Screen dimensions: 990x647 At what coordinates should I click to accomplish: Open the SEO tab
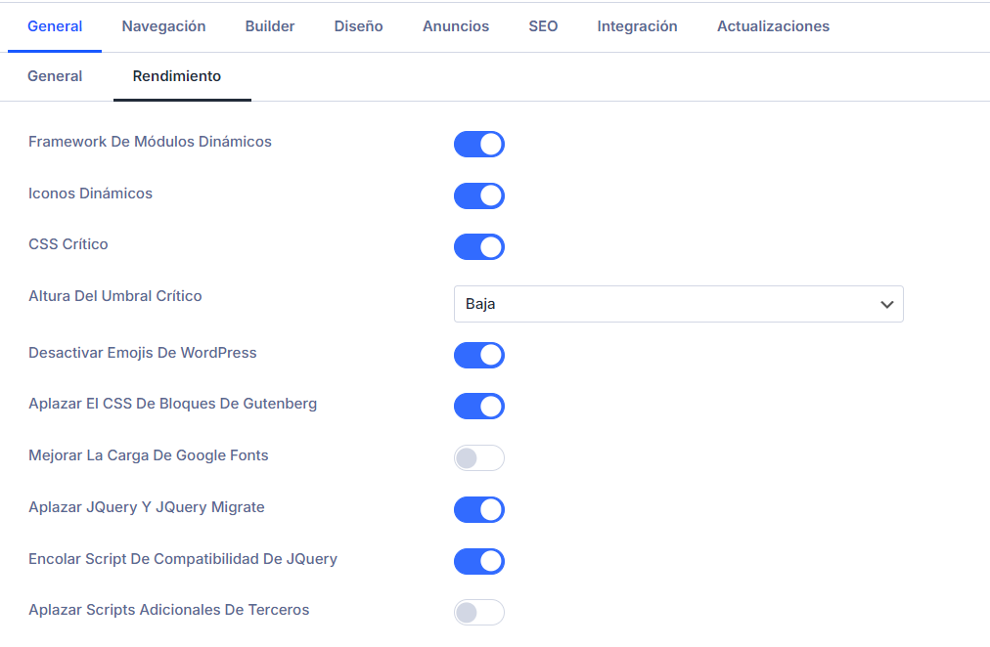(x=543, y=26)
